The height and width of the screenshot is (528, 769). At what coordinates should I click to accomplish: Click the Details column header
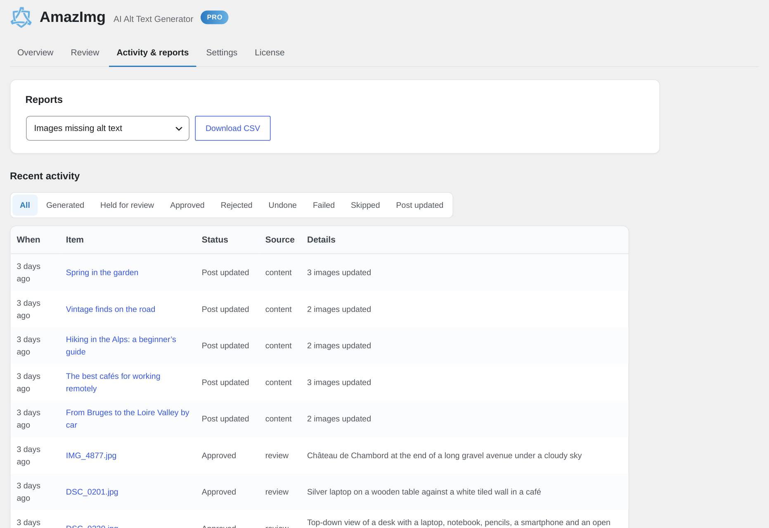point(321,240)
